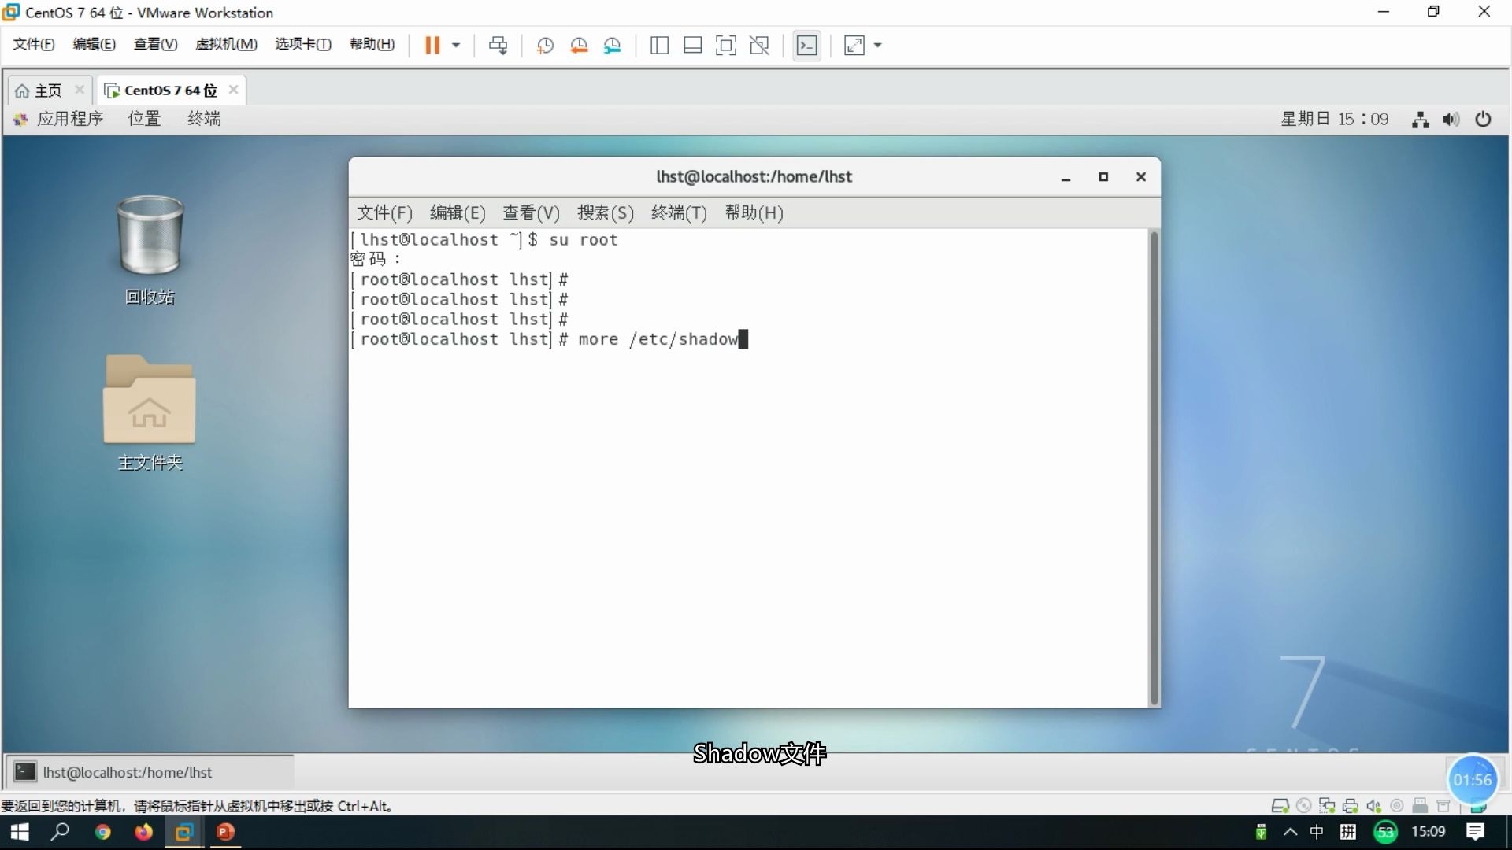Toggle the thumbnail bar icon
Screen dimensions: 1512x850
693,45
